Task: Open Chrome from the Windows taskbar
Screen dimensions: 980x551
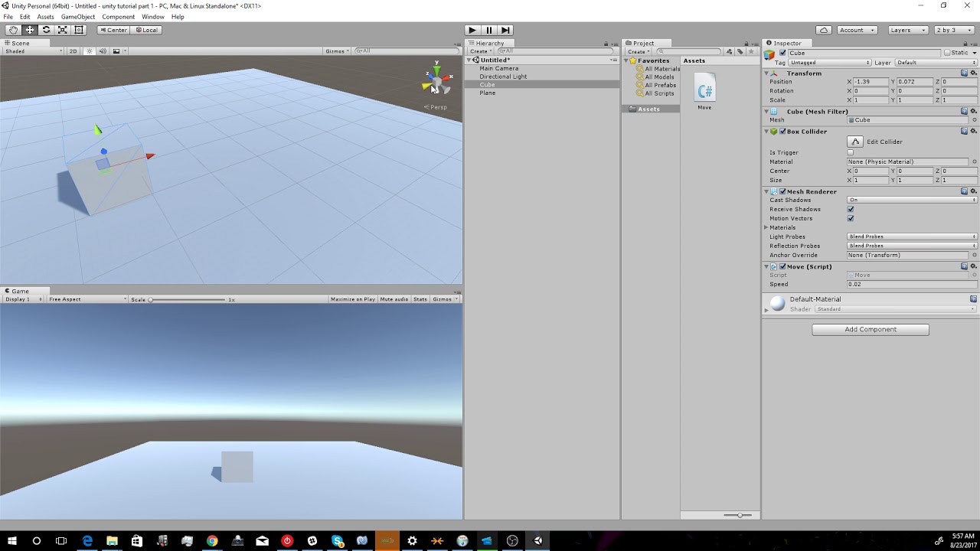Action: (x=212, y=541)
